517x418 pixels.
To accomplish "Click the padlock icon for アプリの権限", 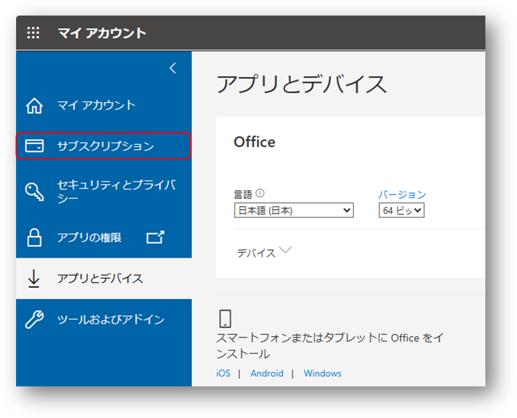I will pyautogui.click(x=34, y=237).
